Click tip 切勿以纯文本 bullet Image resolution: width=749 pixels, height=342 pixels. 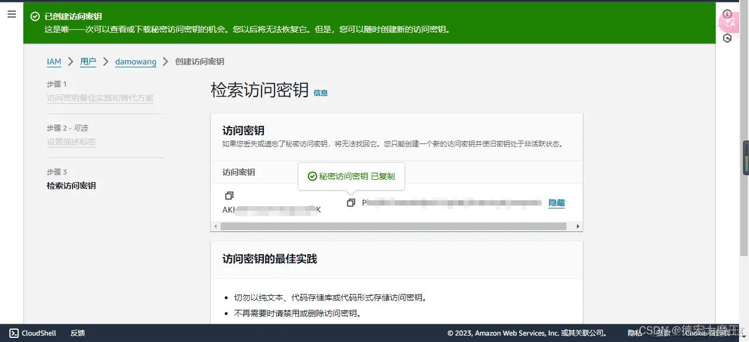pos(330,297)
